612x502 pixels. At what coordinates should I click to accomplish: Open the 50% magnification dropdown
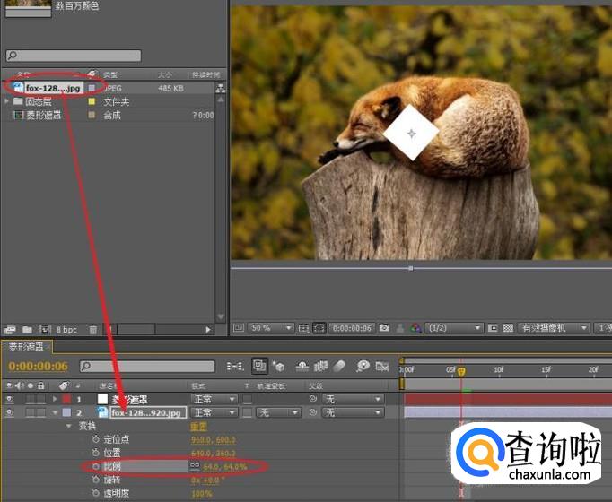pos(269,329)
